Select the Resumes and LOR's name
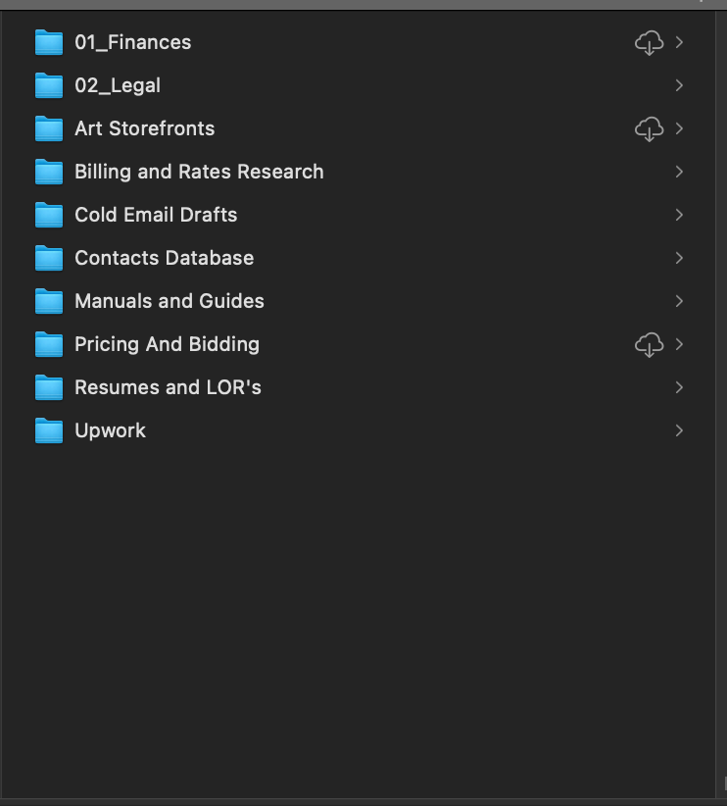Image resolution: width=727 pixels, height=806 pixels. pos(168,387)
